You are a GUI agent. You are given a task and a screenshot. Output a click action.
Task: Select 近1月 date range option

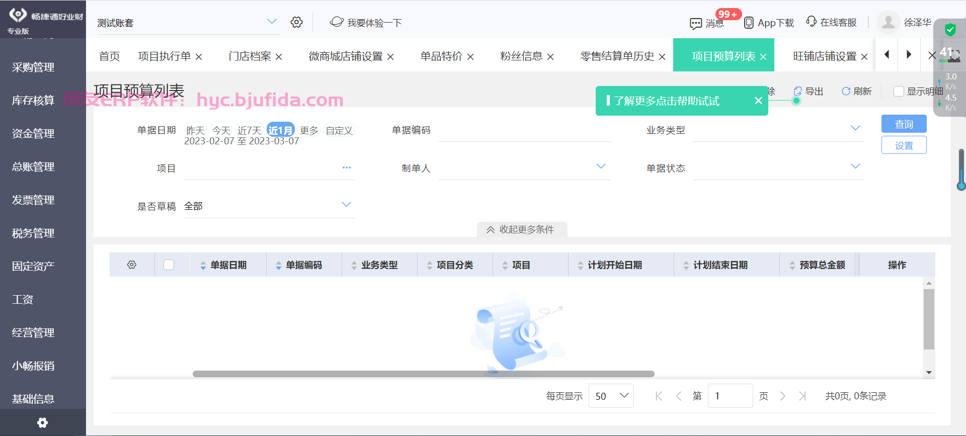pyautogui.click(x=280, y=130)
